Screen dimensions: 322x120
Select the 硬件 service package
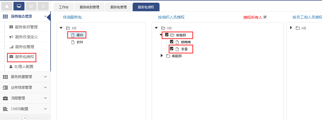pos(80,35)
